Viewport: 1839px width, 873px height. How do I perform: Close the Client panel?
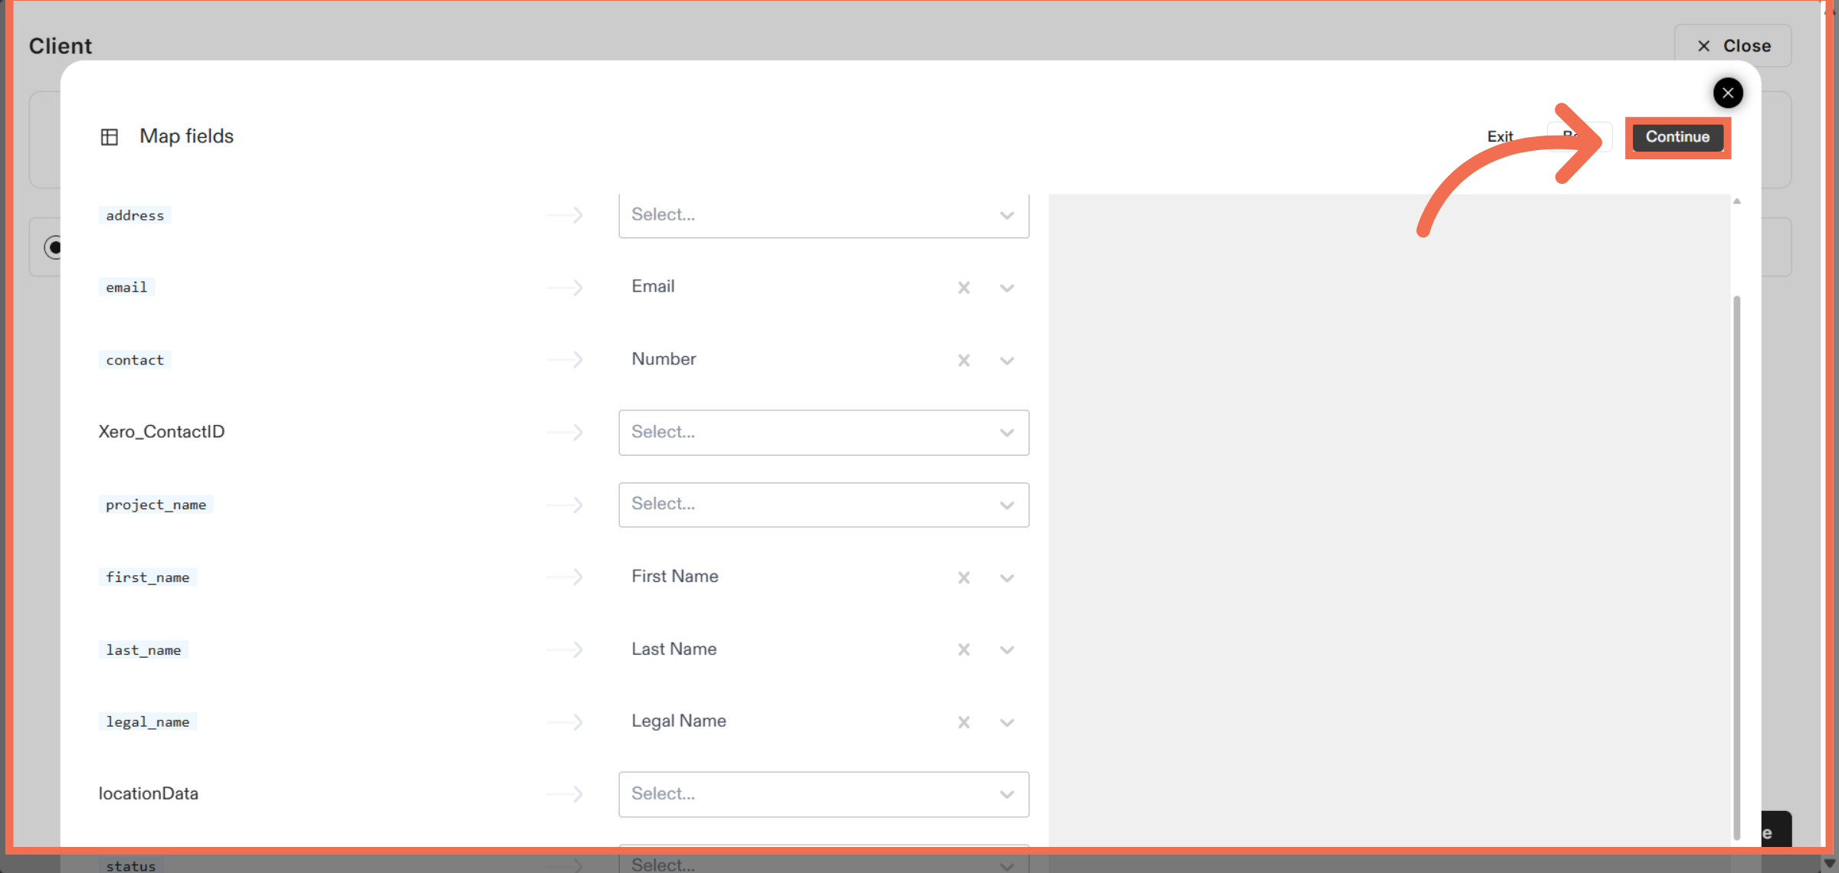pyautogui.click(x=1733, y=45)
